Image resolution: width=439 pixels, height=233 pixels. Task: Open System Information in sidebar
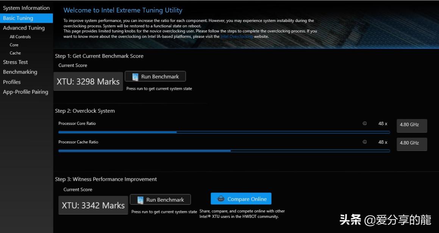[x=26, y=8]
